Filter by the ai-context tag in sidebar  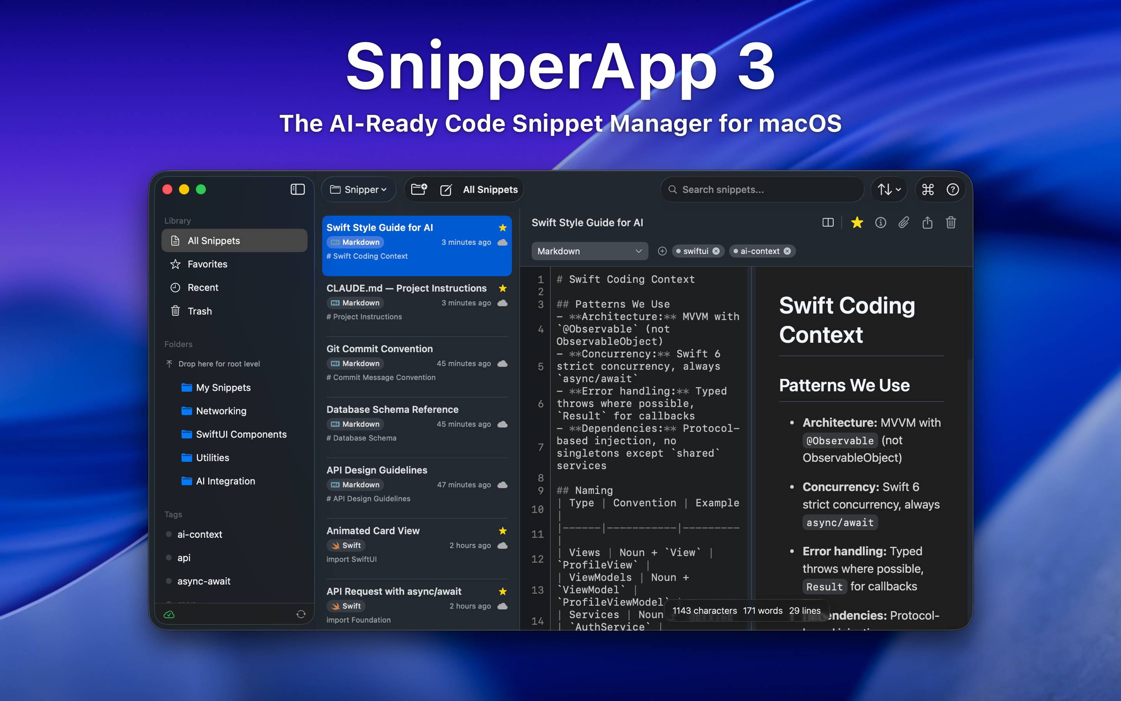click(200, 534)
